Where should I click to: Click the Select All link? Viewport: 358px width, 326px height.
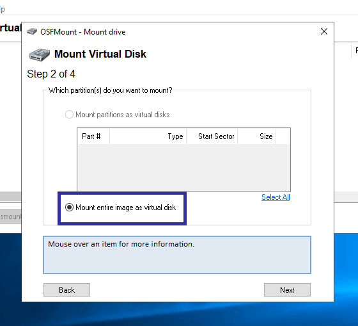[276, 197]
